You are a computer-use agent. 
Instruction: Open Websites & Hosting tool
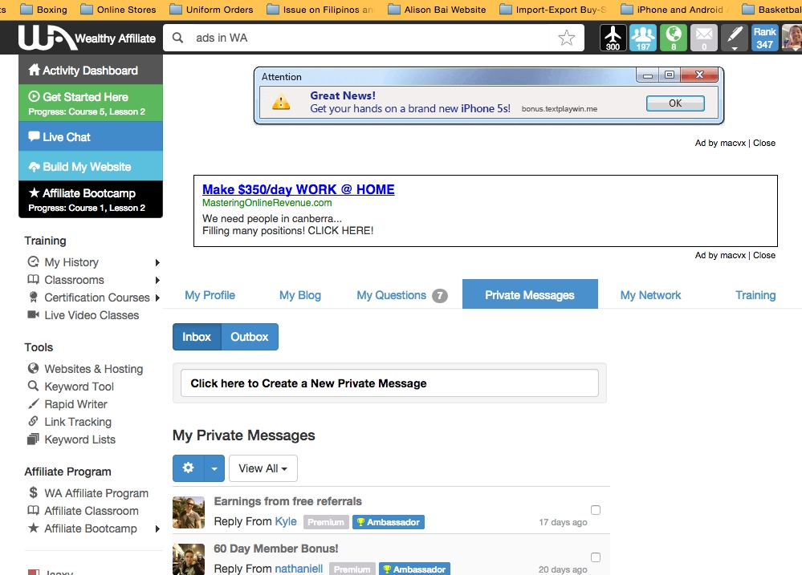coord(93,369)
